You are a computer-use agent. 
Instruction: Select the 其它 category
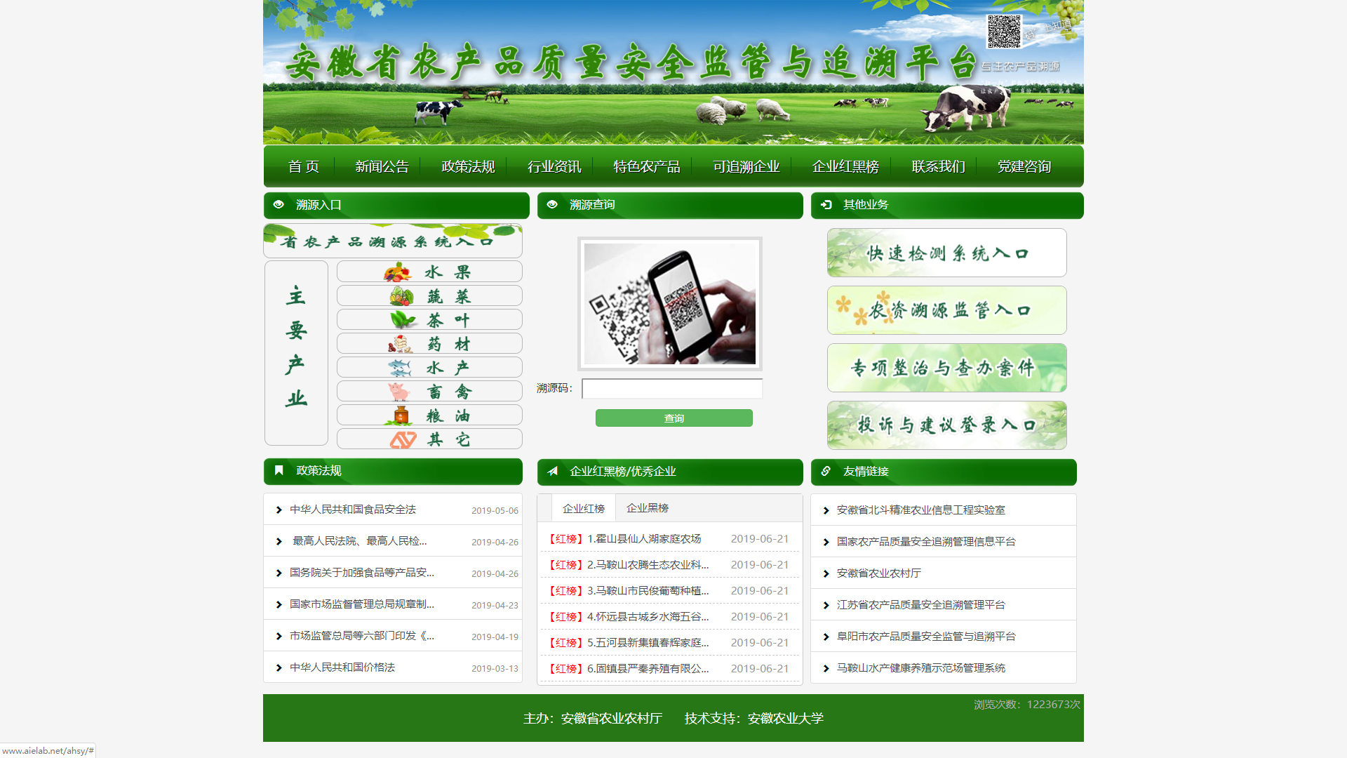(429, 439)
